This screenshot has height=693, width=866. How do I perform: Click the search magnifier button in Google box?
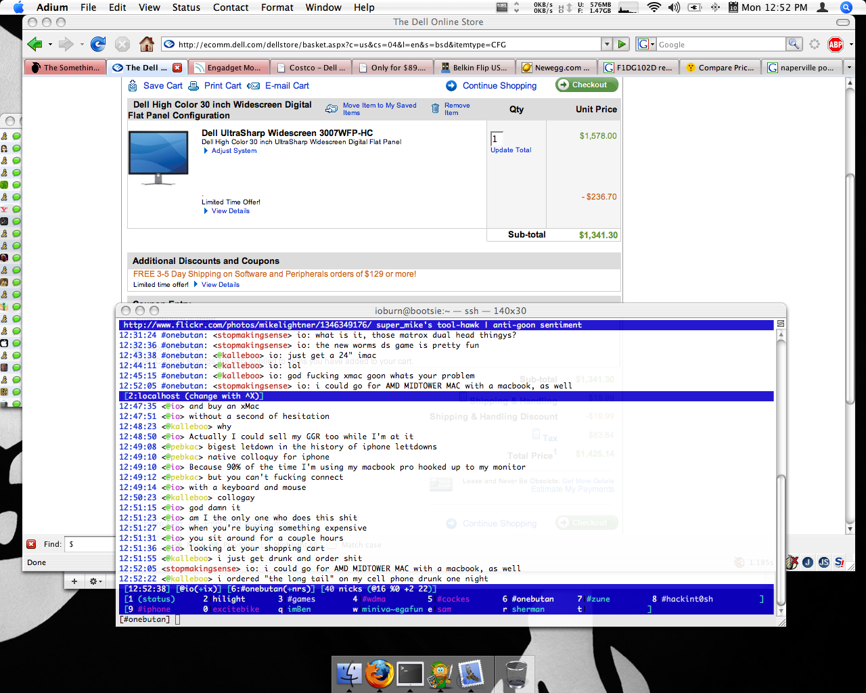pyautogui.click(x=794, y=45)
